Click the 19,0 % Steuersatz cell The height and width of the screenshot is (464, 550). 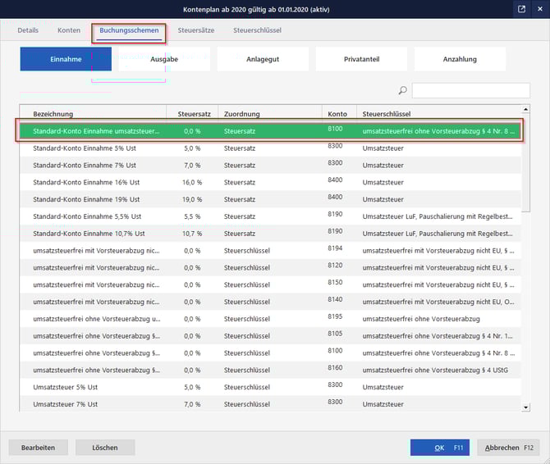pyautogui.click(x=192, y=199)
